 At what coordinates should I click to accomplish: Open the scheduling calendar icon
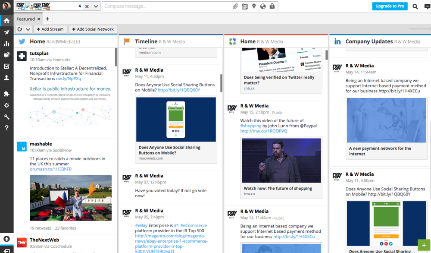point(244,6)
